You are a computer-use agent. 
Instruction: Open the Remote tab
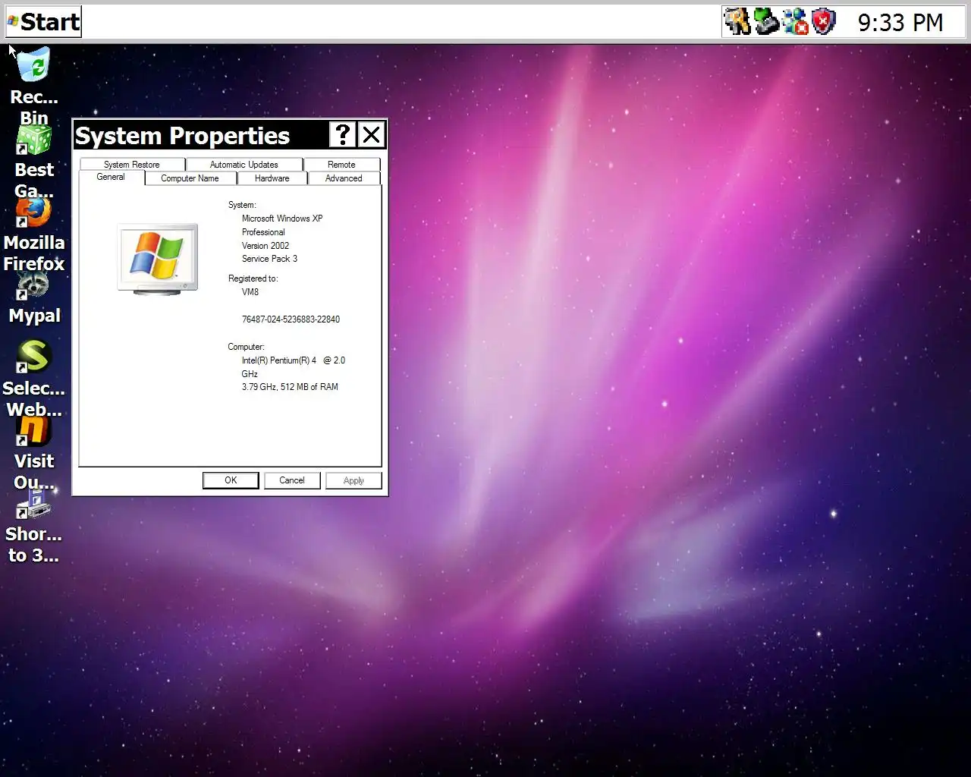(x=341, y=165)
